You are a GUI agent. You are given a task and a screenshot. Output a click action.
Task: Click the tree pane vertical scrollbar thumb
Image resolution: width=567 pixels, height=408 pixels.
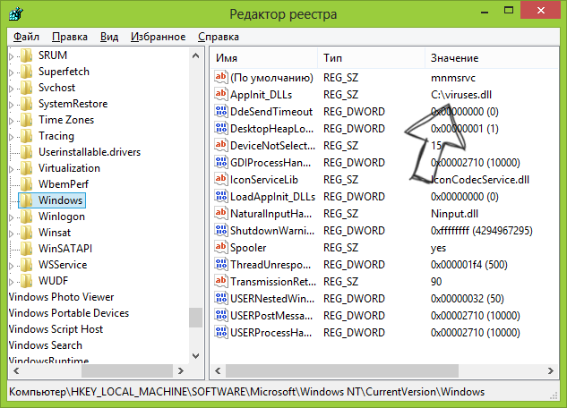coord(195,318)
